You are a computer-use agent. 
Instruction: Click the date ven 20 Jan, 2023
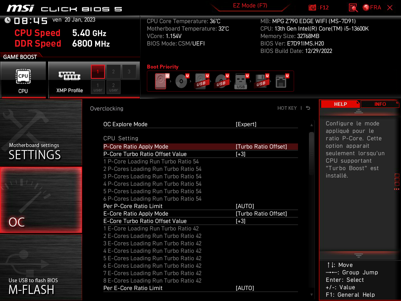[x=74, y=20]
